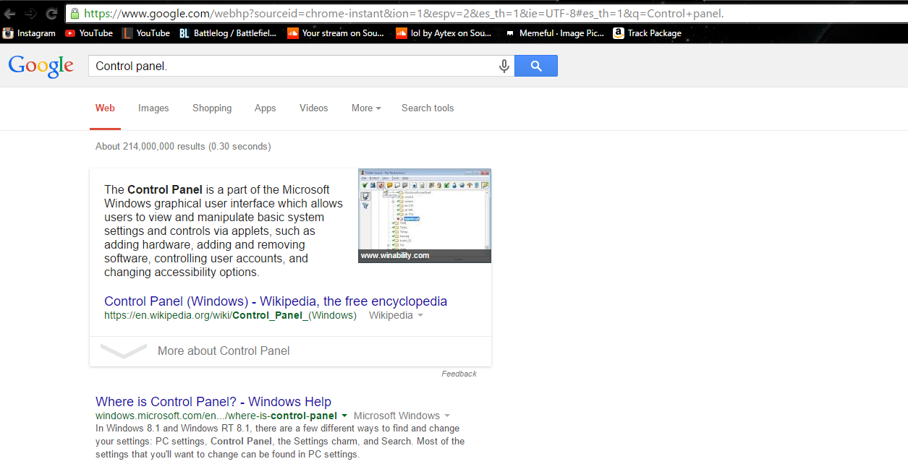
Task: Open 'Your stream on Sou...' bookmark
Action: click(336, 33)
